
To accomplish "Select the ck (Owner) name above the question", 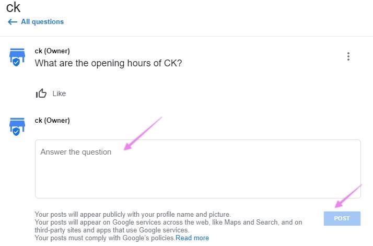I will point(52,51).
